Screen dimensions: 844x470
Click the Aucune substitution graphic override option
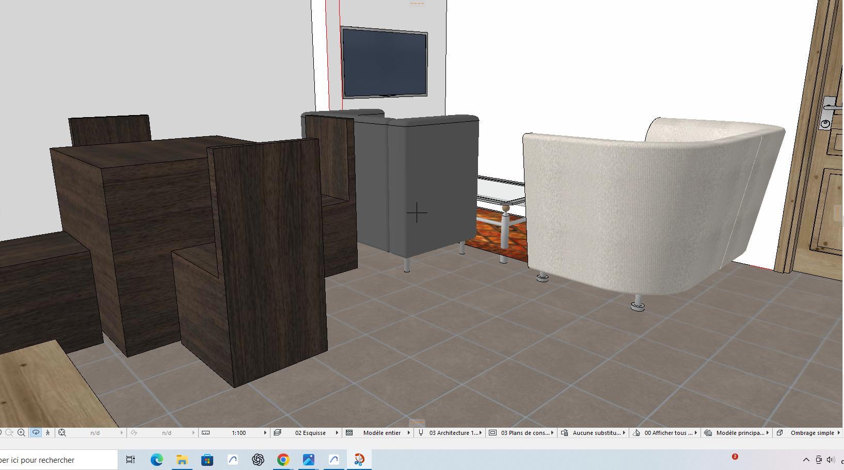point(596,433)
